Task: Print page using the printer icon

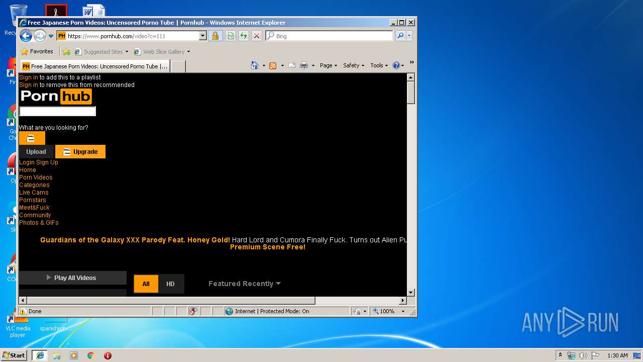Action: pos(304,65)
